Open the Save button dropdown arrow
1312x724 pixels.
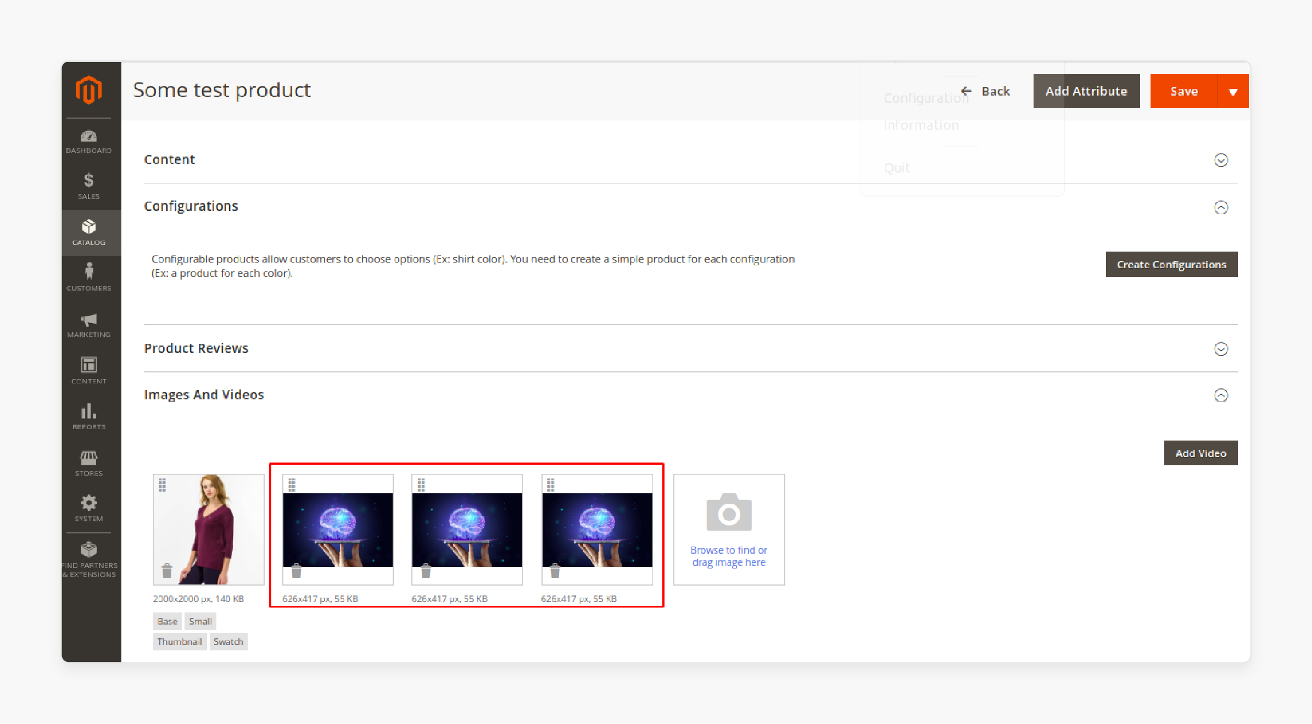click(1233, 91)
